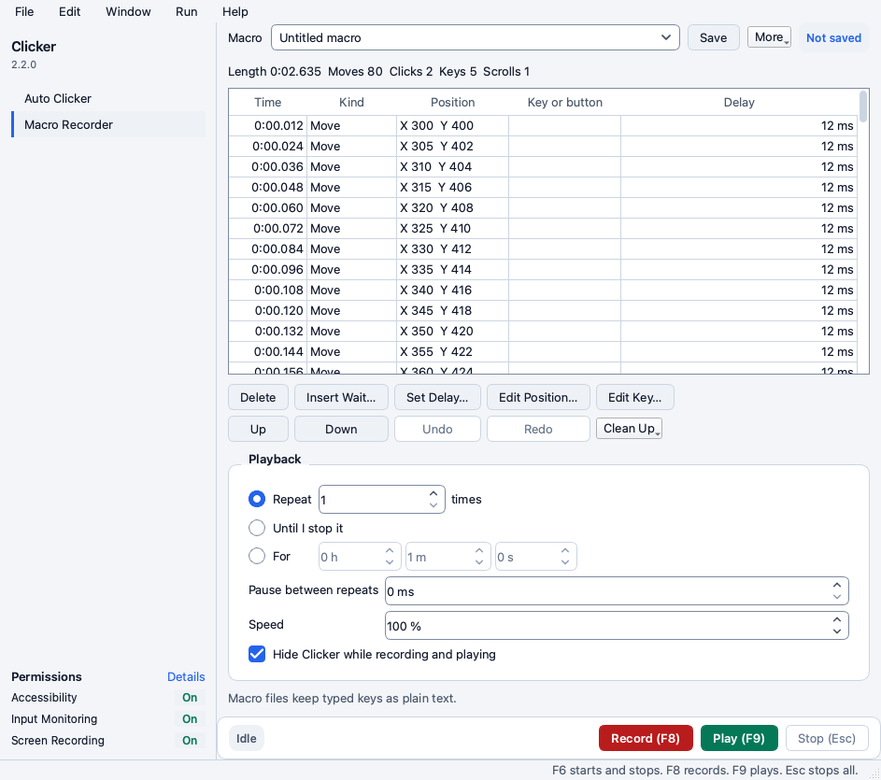The image size is (881, 780).
Task: Click Edit Key... button
Action: (635, 397)
